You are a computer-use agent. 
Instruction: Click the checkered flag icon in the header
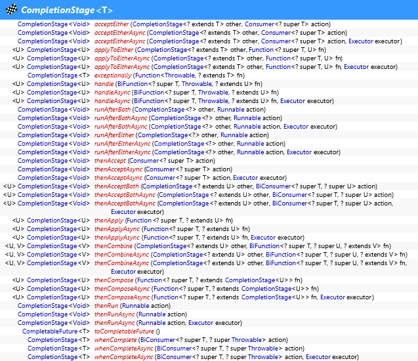pos(11,10)
